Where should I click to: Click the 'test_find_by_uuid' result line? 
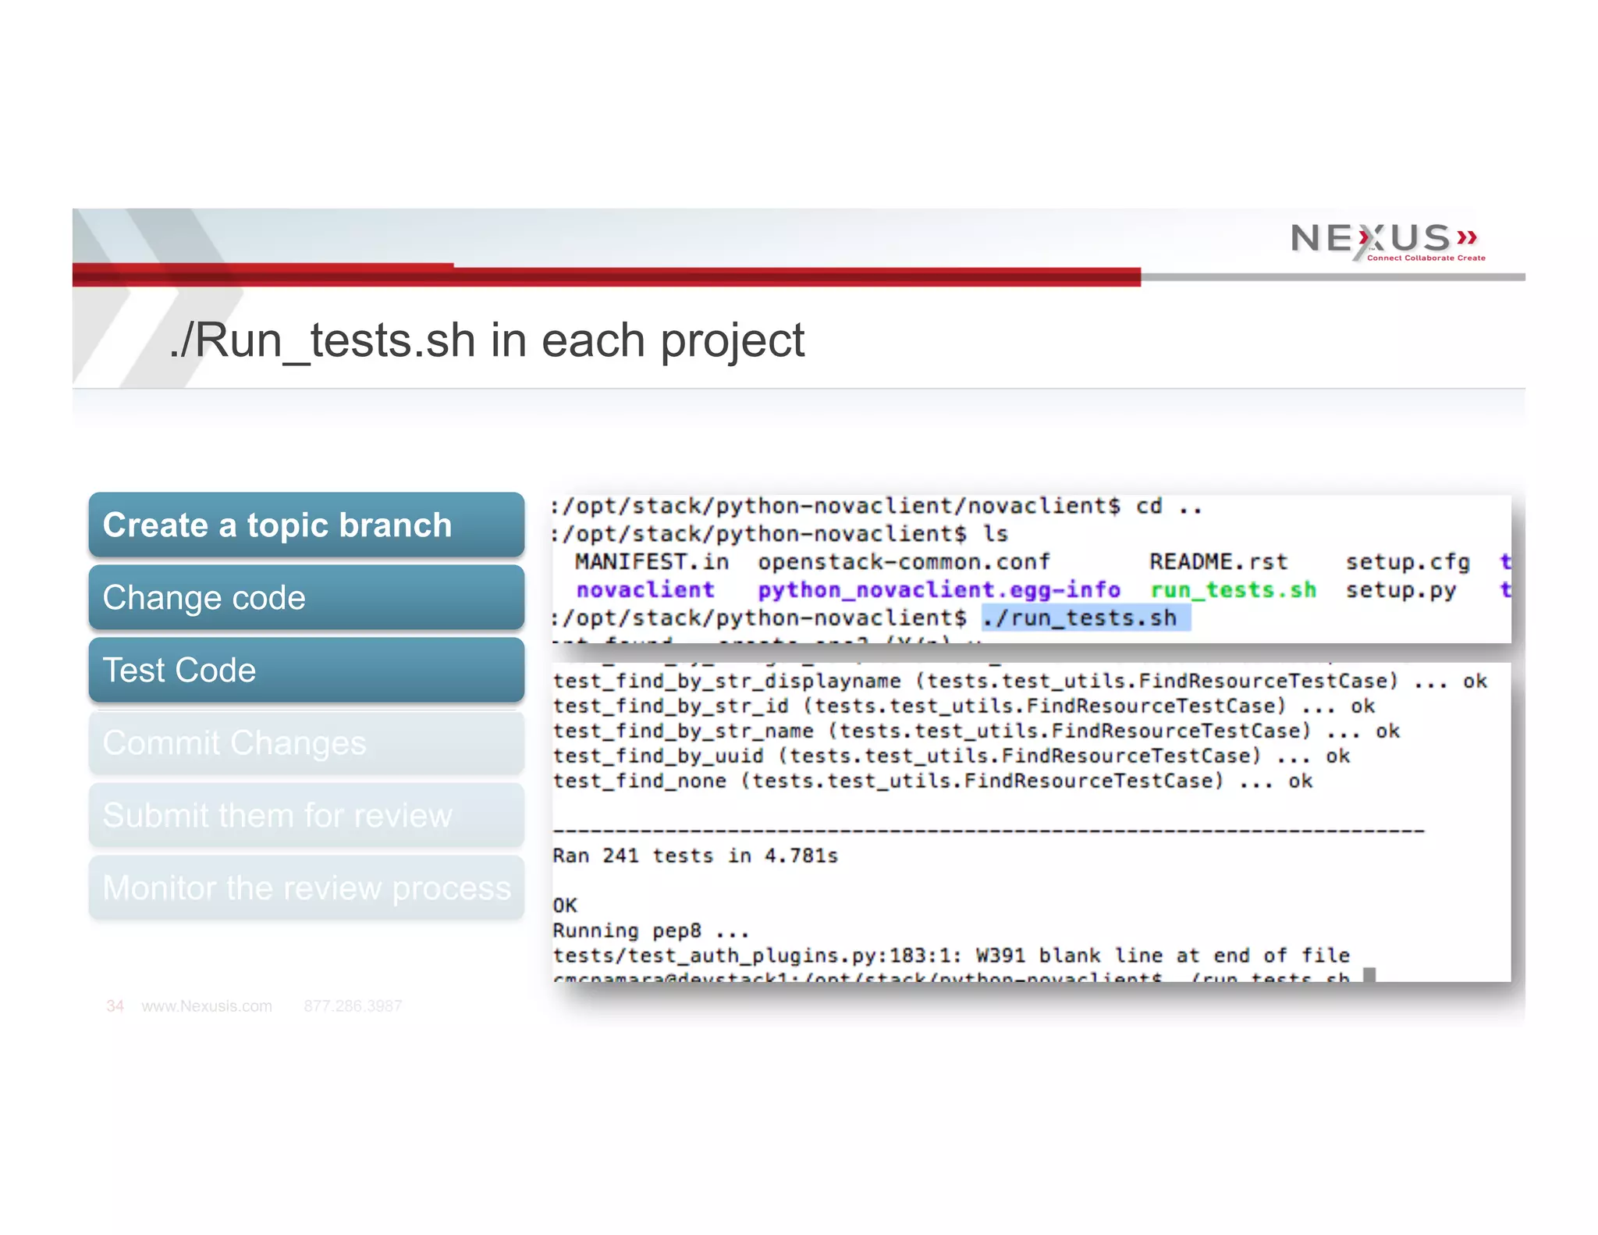click(951, 756)
